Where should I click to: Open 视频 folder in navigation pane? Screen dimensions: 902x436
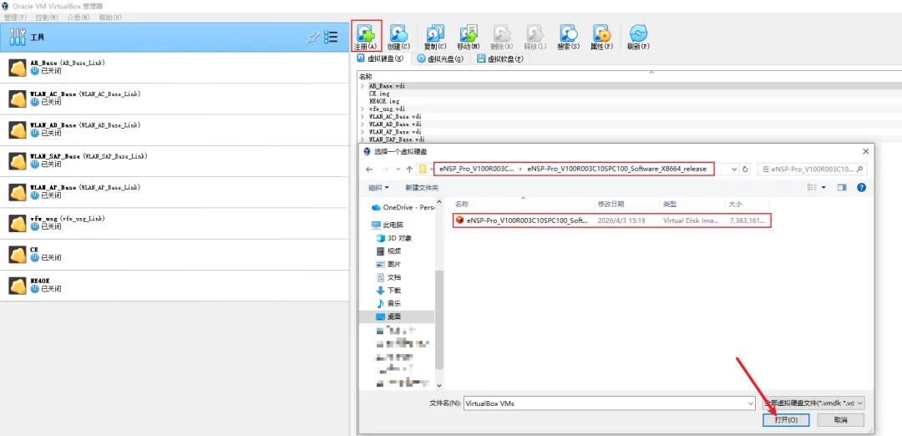(x=388, y=251)
